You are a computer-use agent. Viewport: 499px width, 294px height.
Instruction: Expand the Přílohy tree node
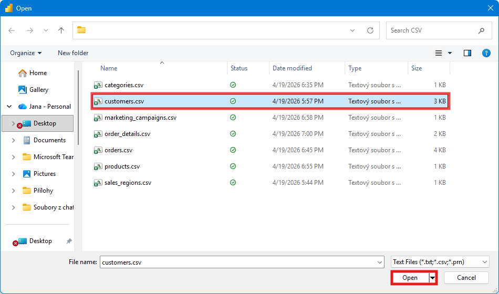click(x=13, y=191)
